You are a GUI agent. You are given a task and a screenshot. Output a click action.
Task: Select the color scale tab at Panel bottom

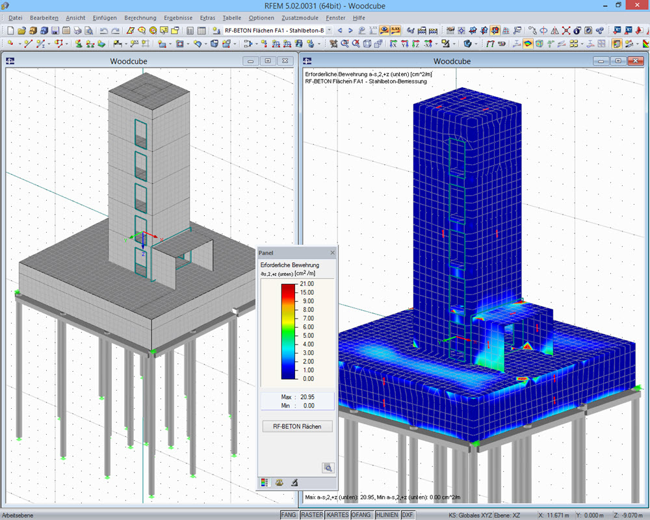pyautogui.click(x=265, y=482)
